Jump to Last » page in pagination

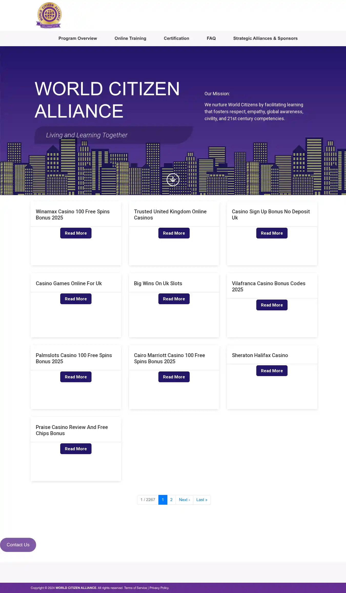pyautogui.click(x=202, y=500)
